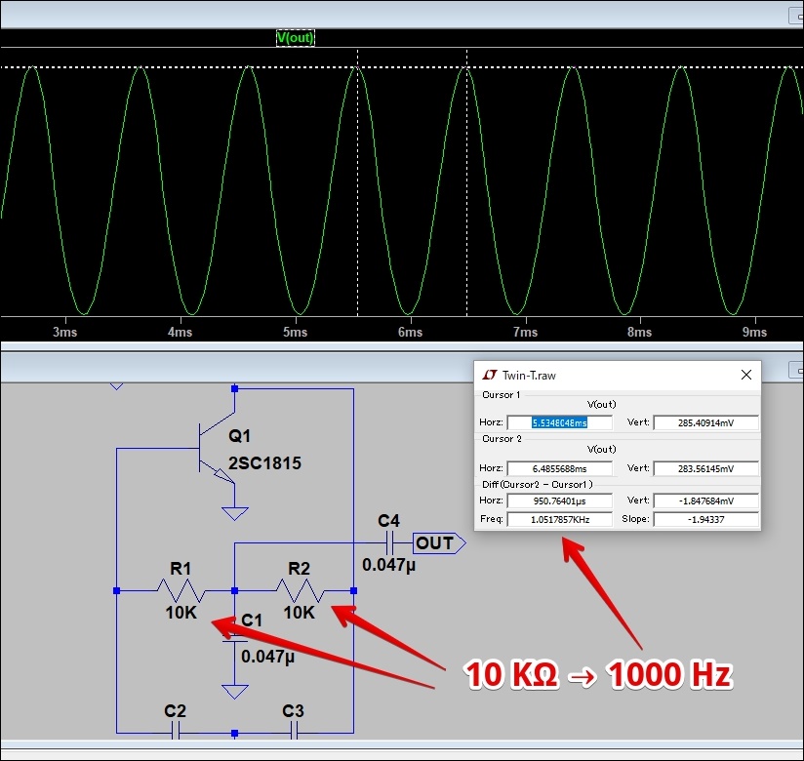Viewport: 804px width, 761px height.
Task: Click Freq field 1.0517857KHz
Action: coord(559,519)
